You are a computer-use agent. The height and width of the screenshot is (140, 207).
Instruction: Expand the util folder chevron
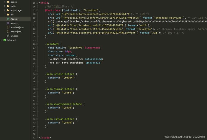point(5,14)
